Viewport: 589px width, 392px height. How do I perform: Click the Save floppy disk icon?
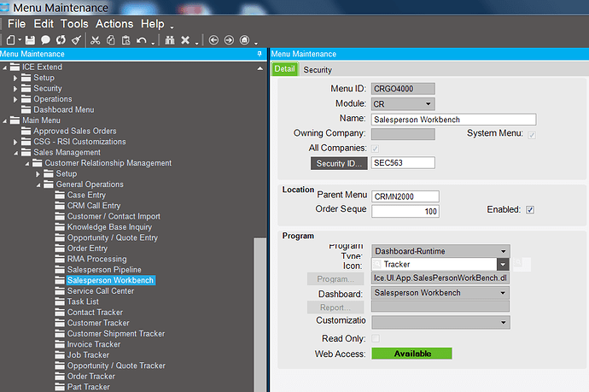30,40
